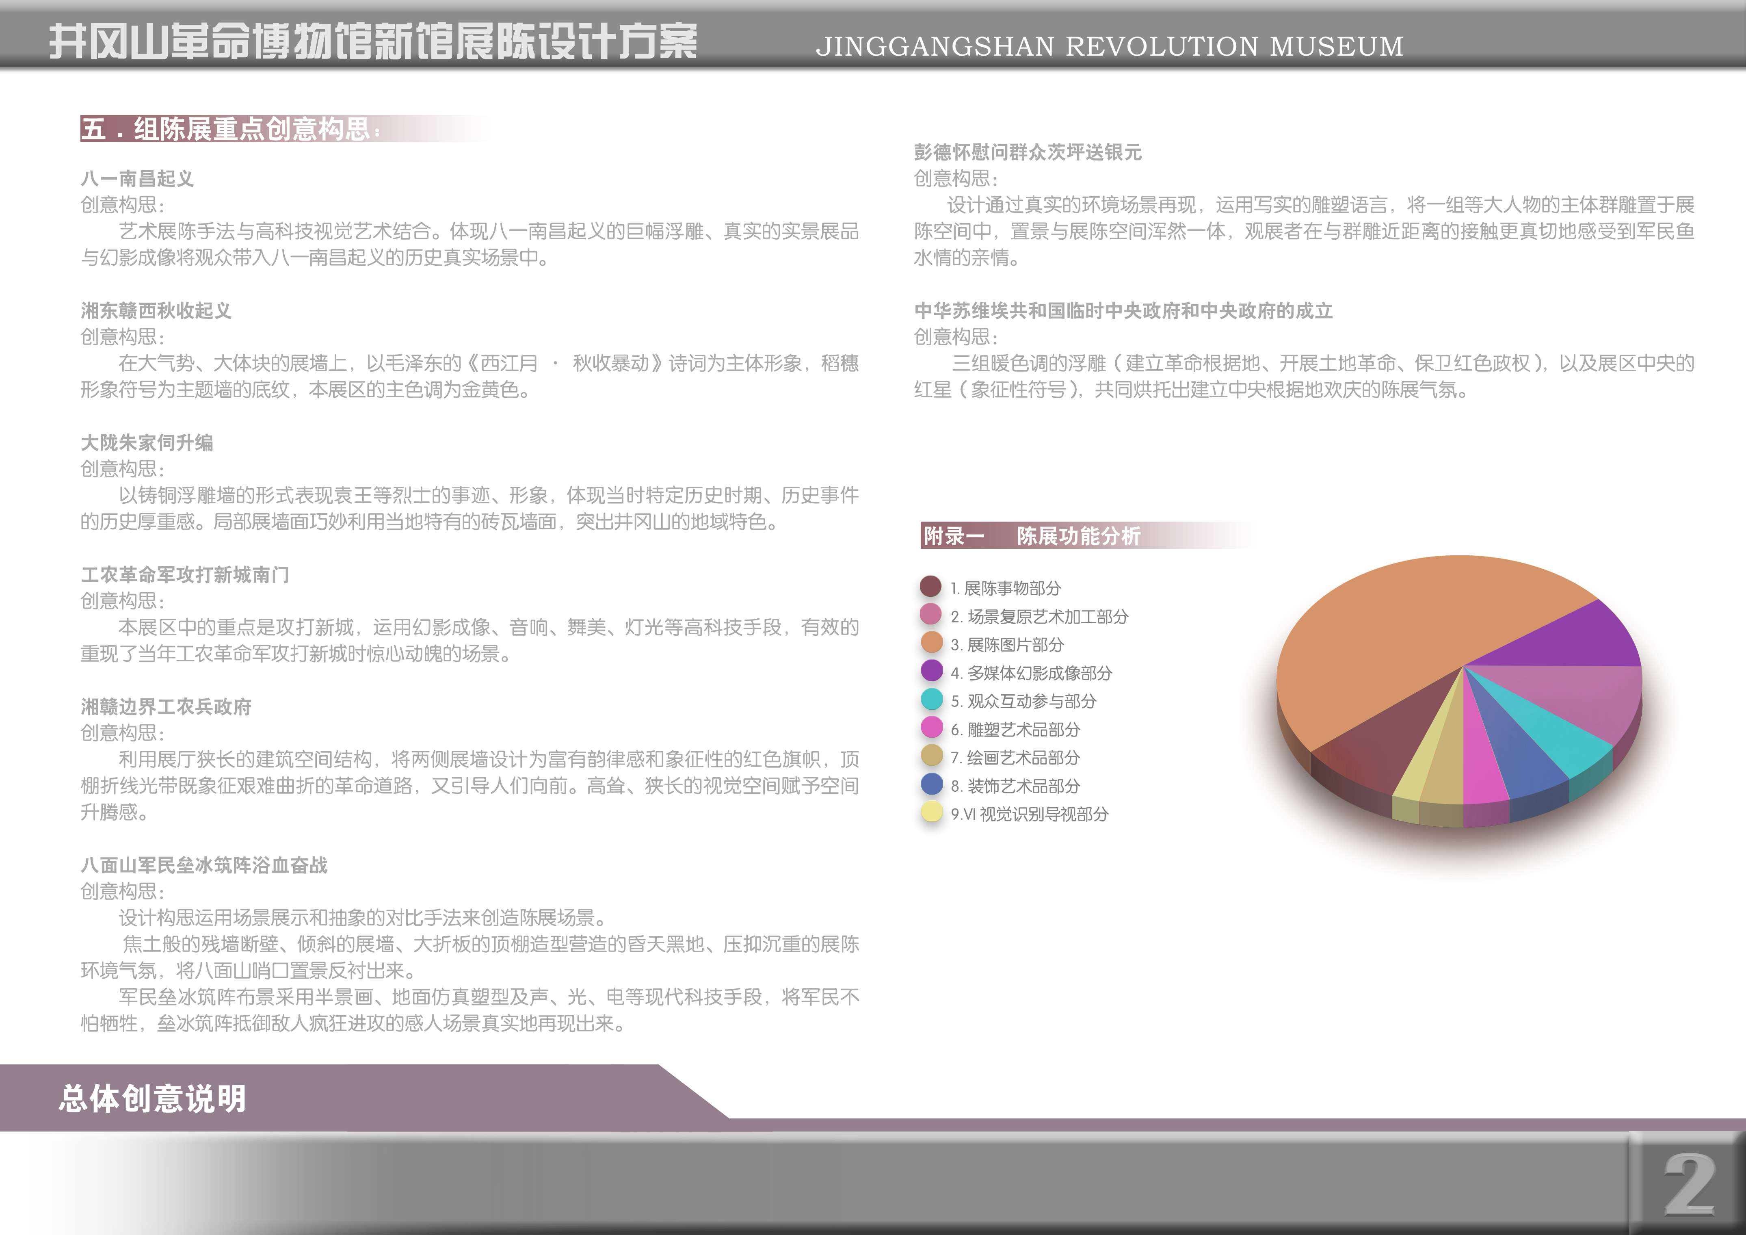
Task: Click the legend text 6. 雕塑艺术品部分
Action: point(1015,729)
